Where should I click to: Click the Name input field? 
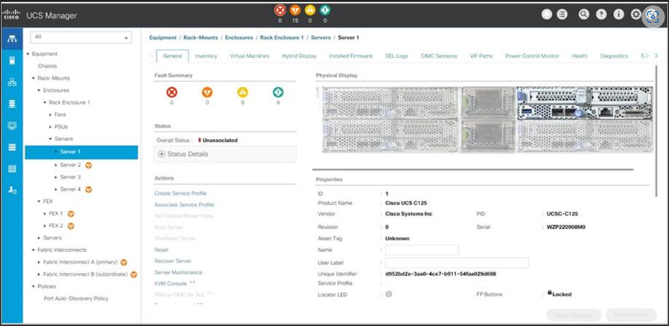(x=422, y=250)
